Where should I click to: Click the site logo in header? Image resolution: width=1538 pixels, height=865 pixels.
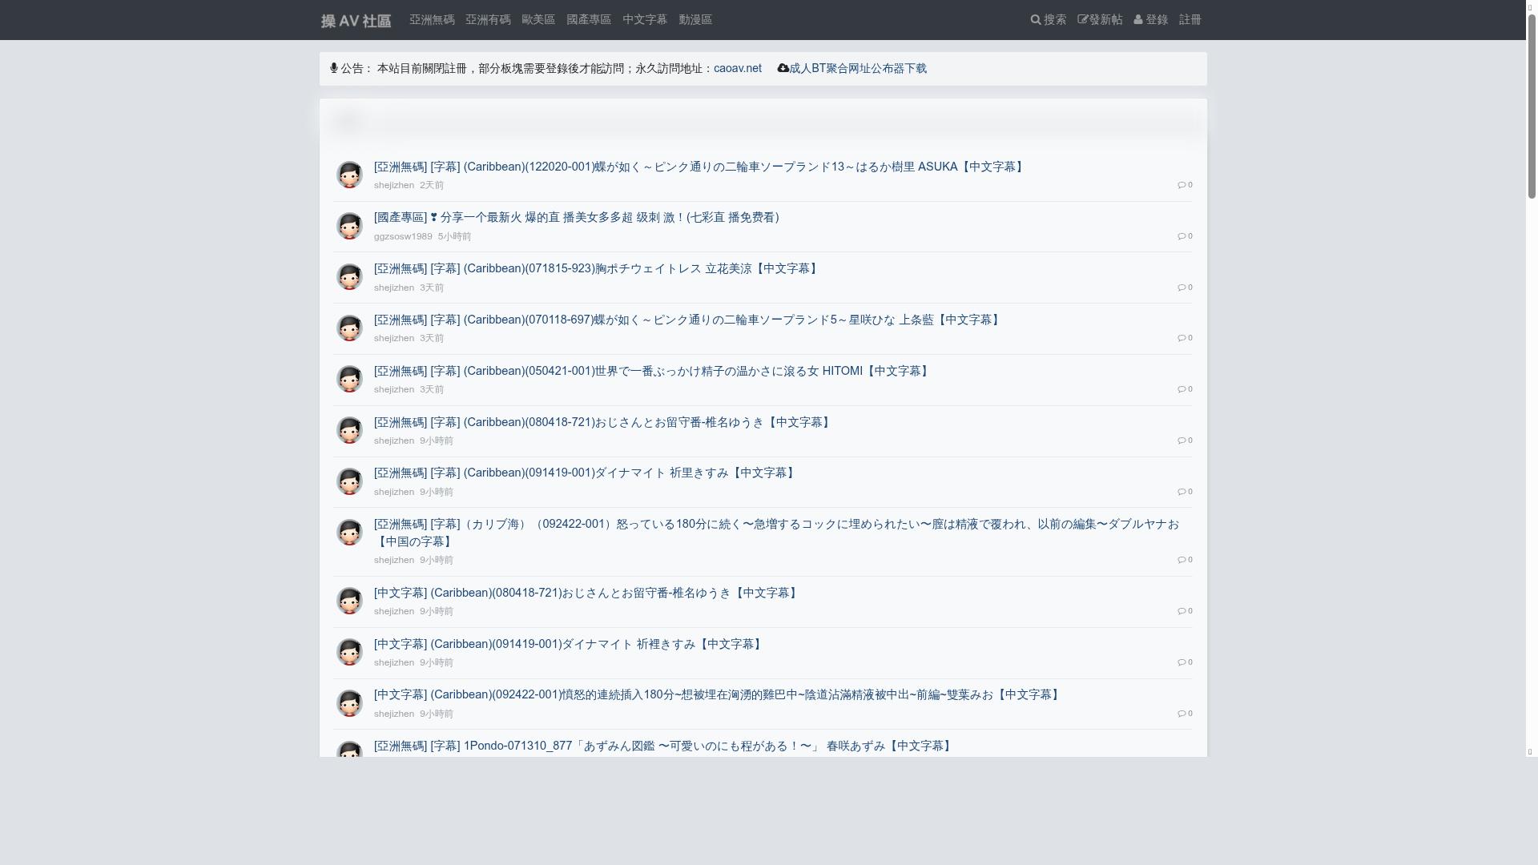(x=356, y=21)
